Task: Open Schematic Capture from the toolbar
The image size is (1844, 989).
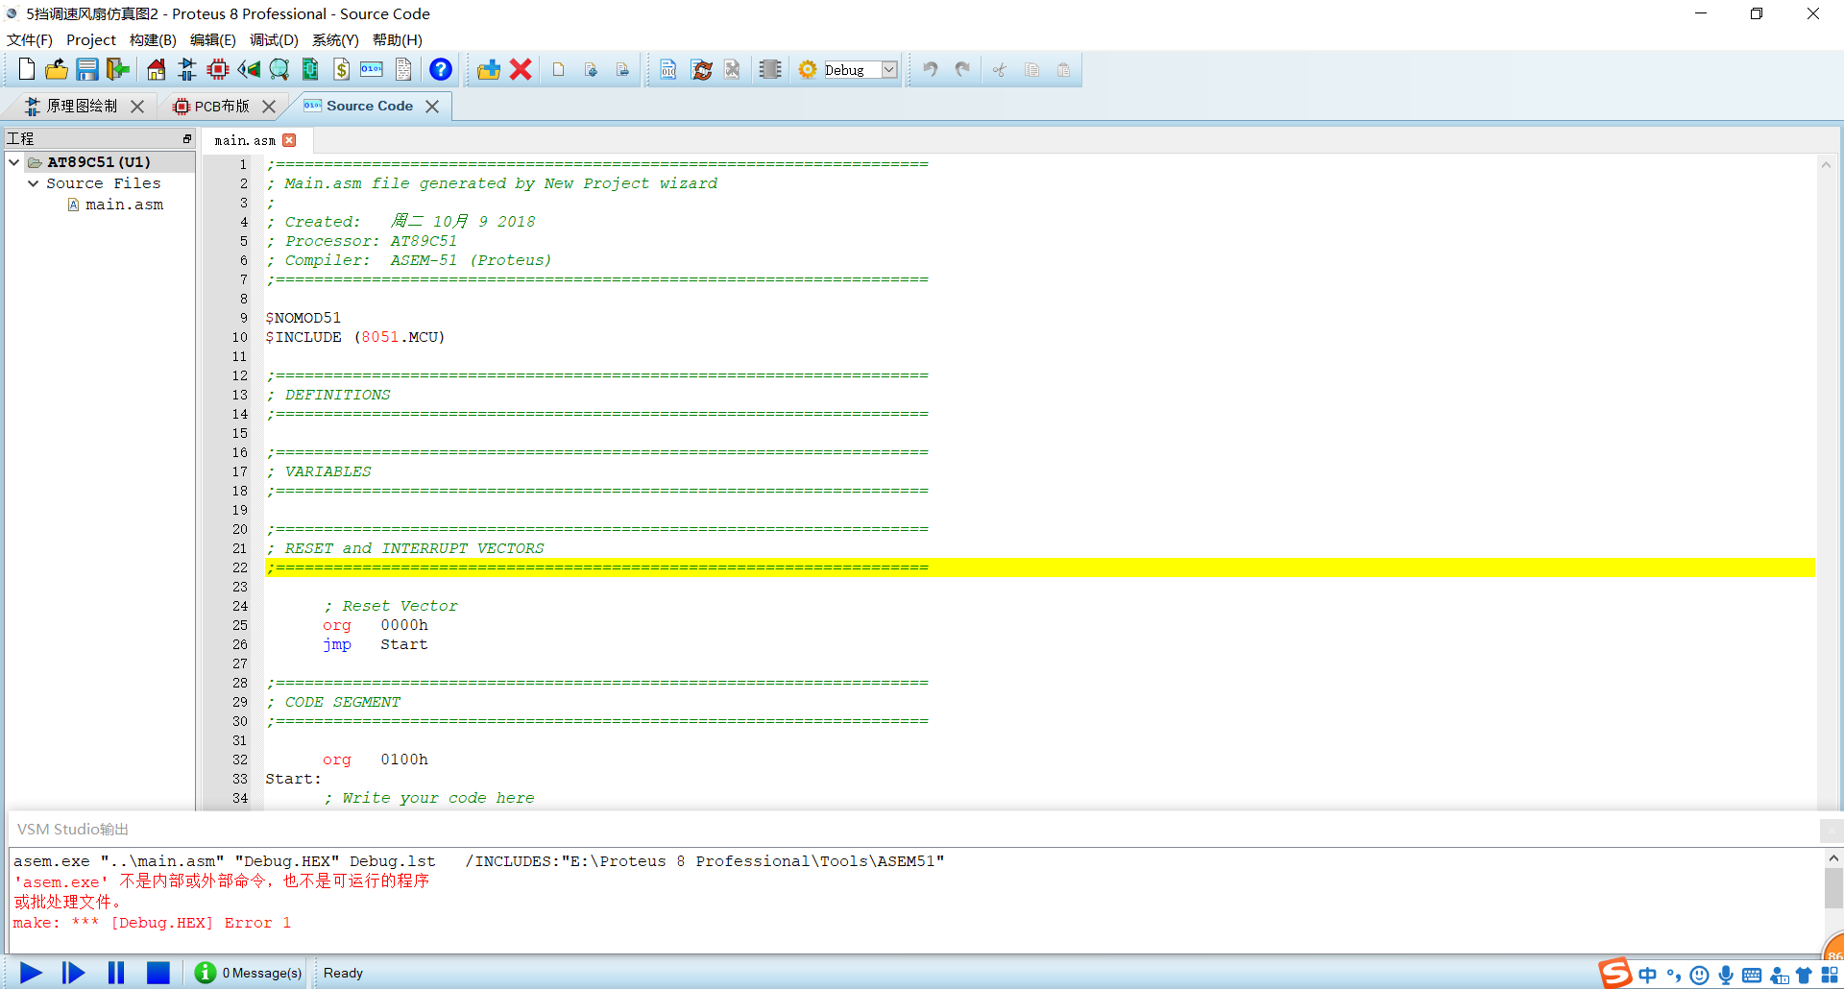Action: tap(187, 69)
